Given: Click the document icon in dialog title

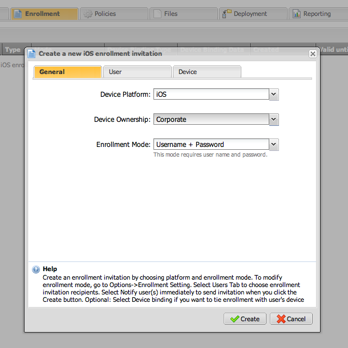Looking at the screenshot, I should (32, 54).
